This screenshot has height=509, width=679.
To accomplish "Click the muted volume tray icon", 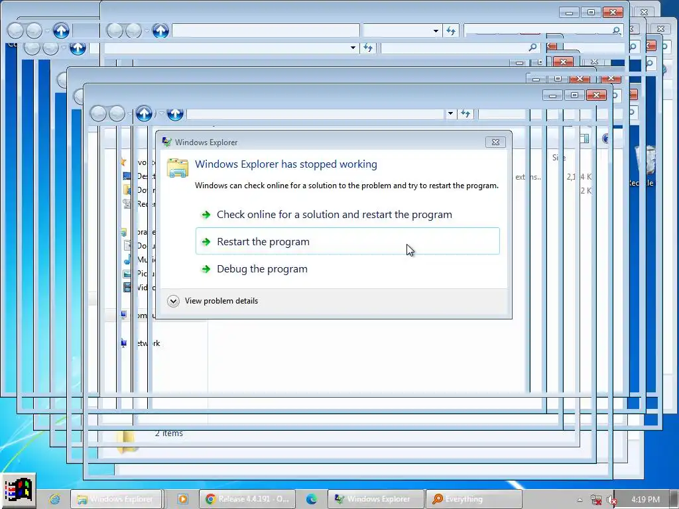I will click(611, 500).
